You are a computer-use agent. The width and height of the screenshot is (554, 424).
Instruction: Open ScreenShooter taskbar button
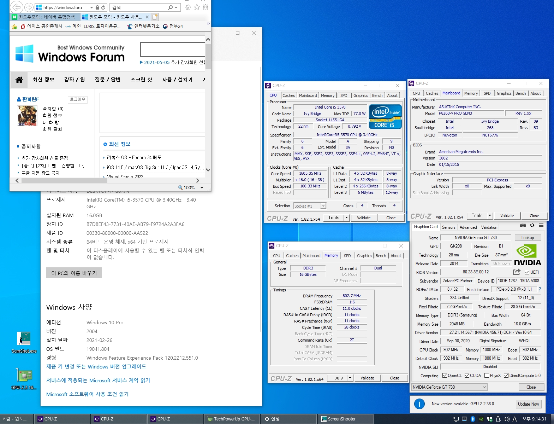click(346, 419)
